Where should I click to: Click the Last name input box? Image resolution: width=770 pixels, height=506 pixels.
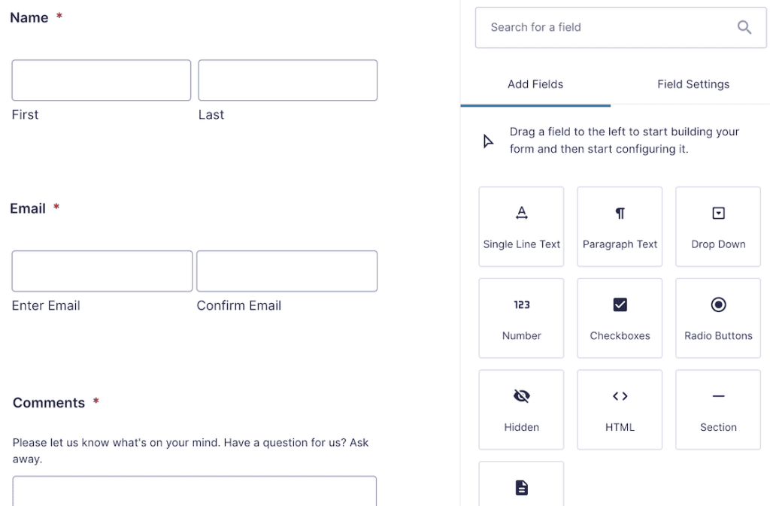pos(286,80)
